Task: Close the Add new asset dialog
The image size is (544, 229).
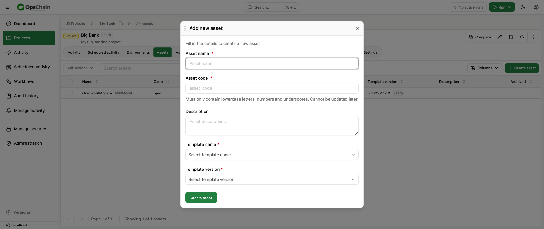Action: pyautogui.click(x=357, y=28)
